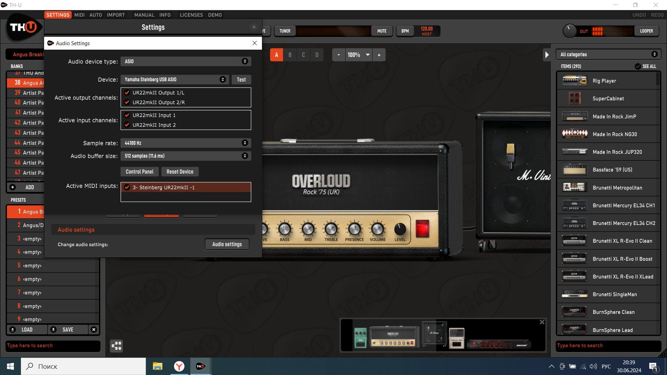The height and width of the screenshot is (375, 667).
Task: Choose Brunetti Metropolitan amp
Action: pyautogui.click(x=608, y=187)
